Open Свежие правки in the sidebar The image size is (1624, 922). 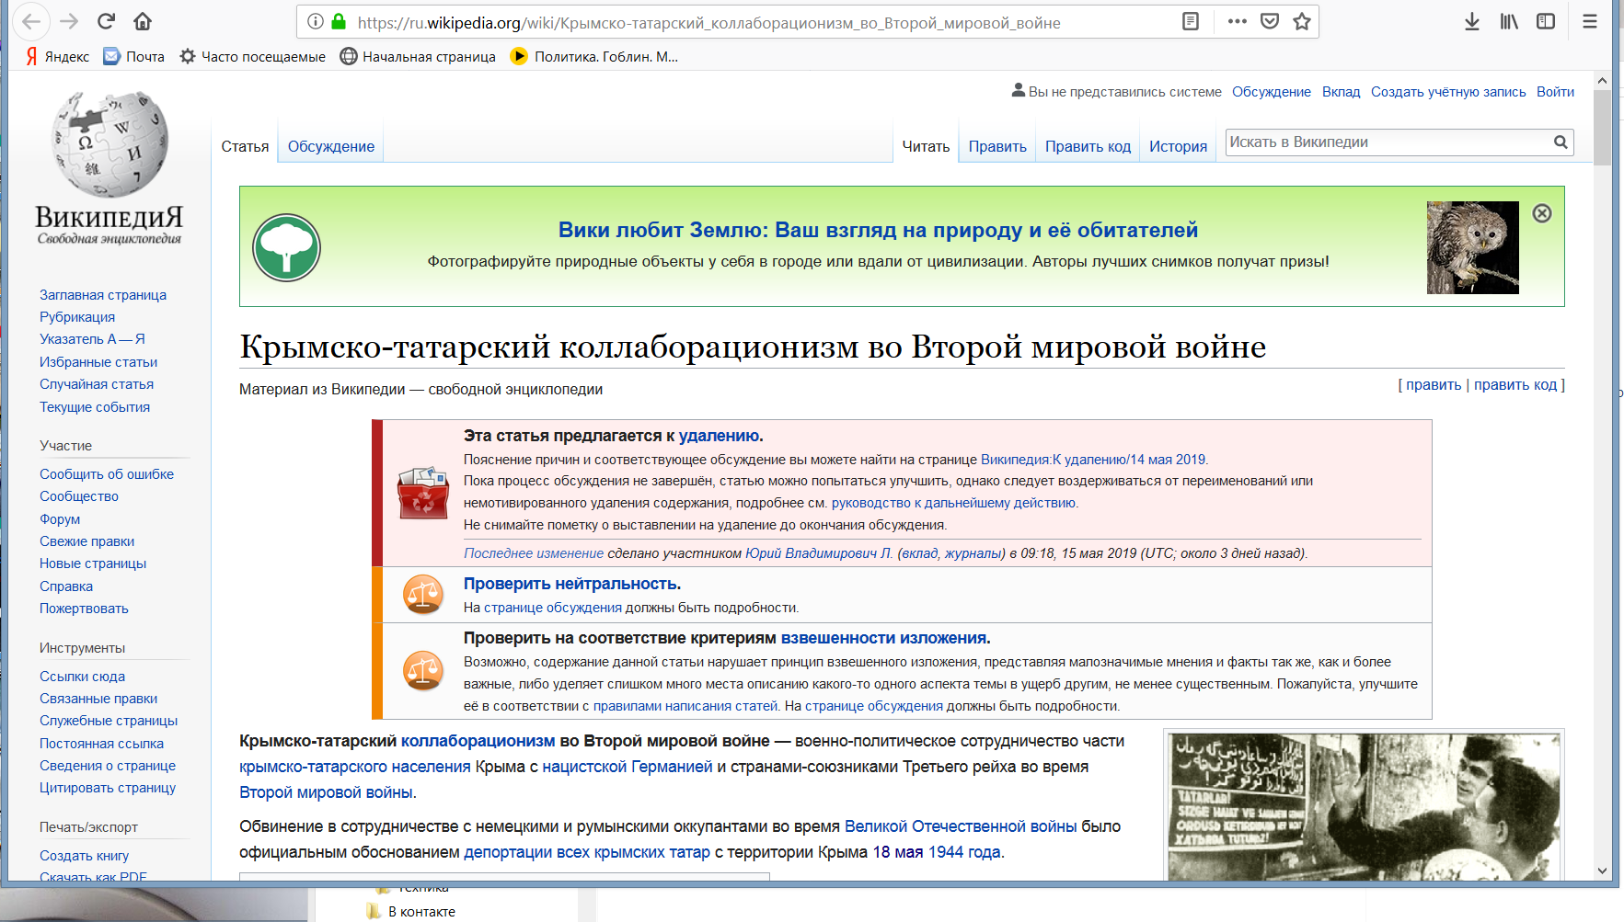click(x=86, y=541)
